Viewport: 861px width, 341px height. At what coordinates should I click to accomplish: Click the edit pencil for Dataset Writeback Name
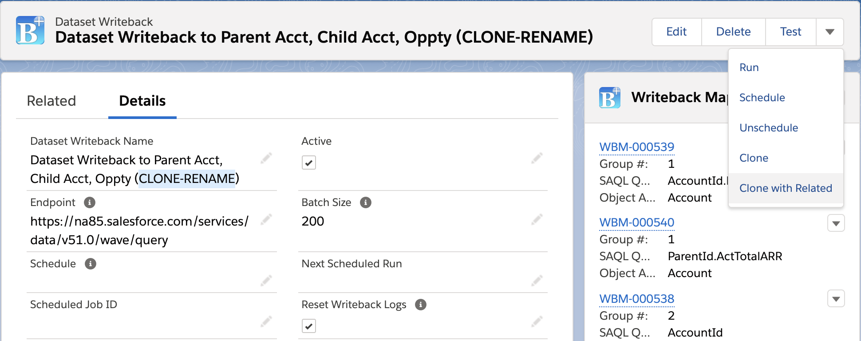(266, 159)
